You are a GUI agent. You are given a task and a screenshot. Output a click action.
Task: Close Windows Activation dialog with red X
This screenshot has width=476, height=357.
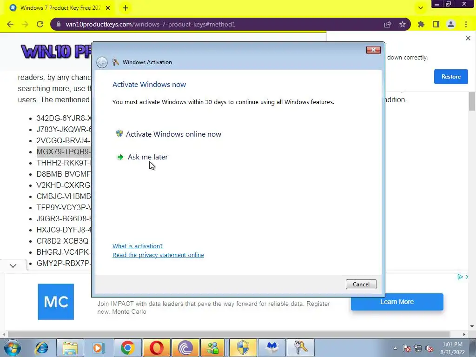coord(373,50)
